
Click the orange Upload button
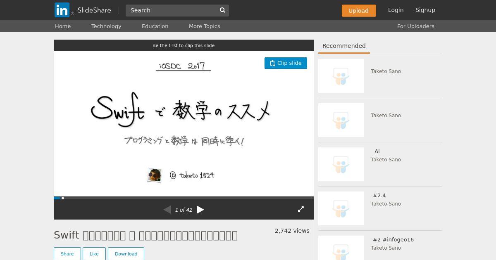pos(359,11)
